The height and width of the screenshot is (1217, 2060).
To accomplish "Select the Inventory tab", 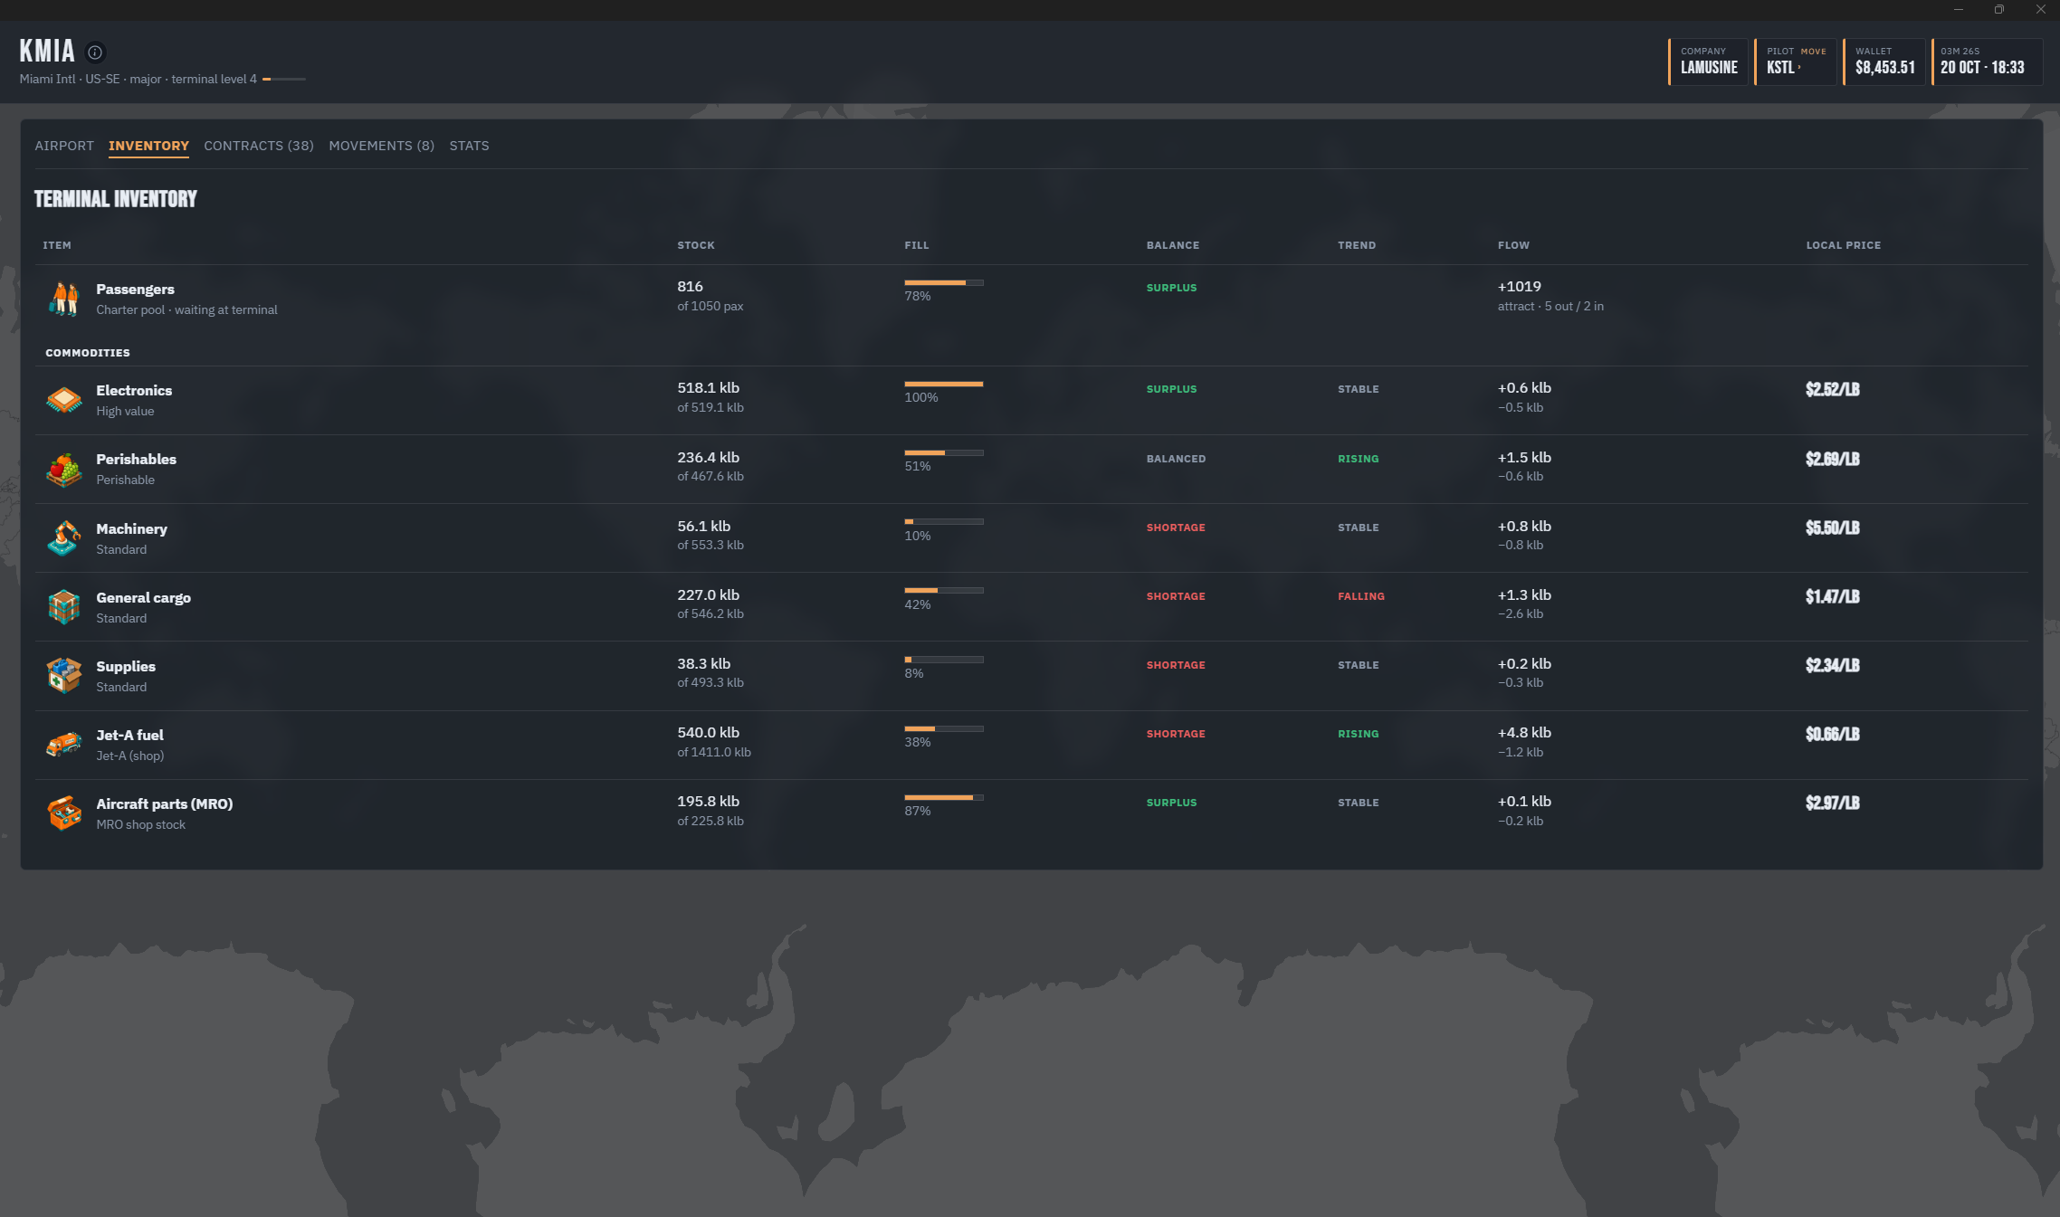I will pyautogui.click(x=148, y=146).
